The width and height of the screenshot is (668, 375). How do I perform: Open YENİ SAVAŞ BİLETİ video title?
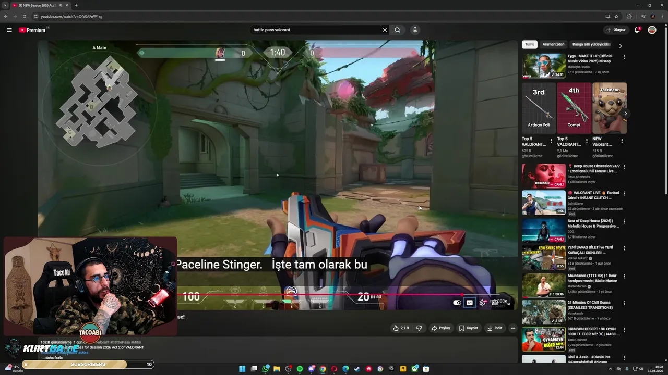click(x=590, y=250)
